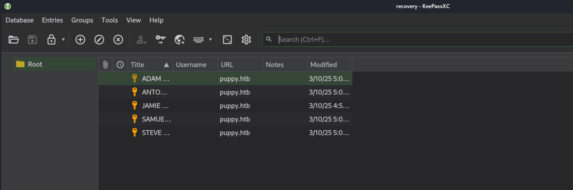
Task: Click puppy.htb URL in ANTO… row
Action: click(x=235, y=92)
